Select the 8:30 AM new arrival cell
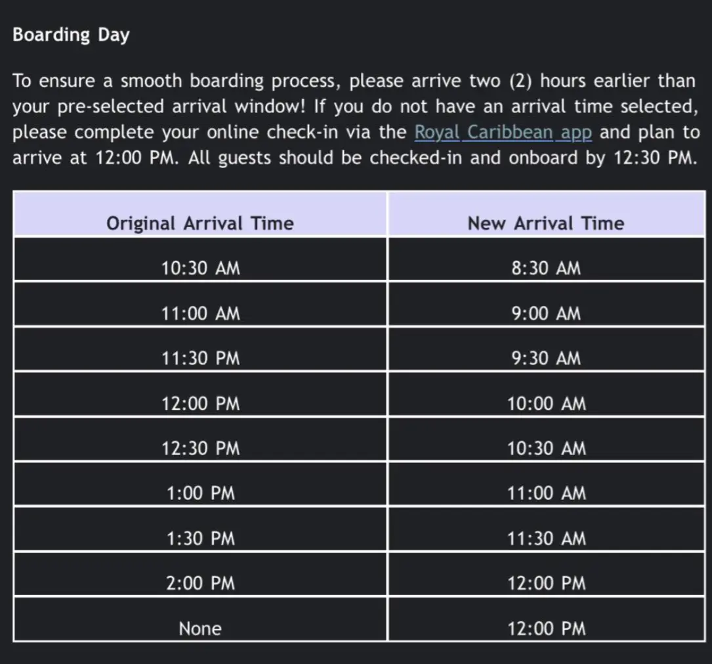The image size is (712, 664). click(545, 269)
